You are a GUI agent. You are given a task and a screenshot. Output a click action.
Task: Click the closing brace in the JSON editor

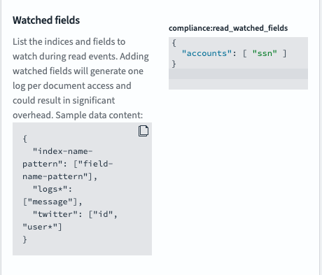[174, 64]
